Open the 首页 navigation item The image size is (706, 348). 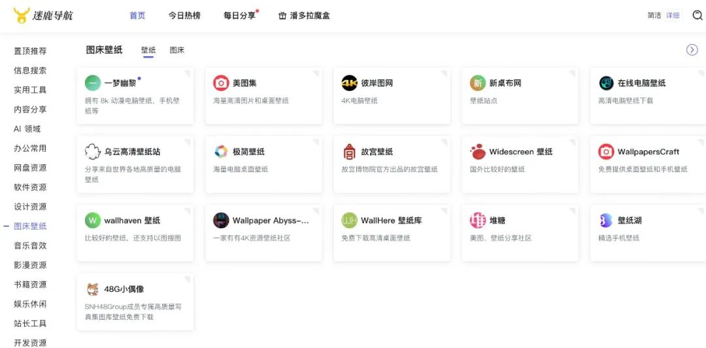(137, 16)
